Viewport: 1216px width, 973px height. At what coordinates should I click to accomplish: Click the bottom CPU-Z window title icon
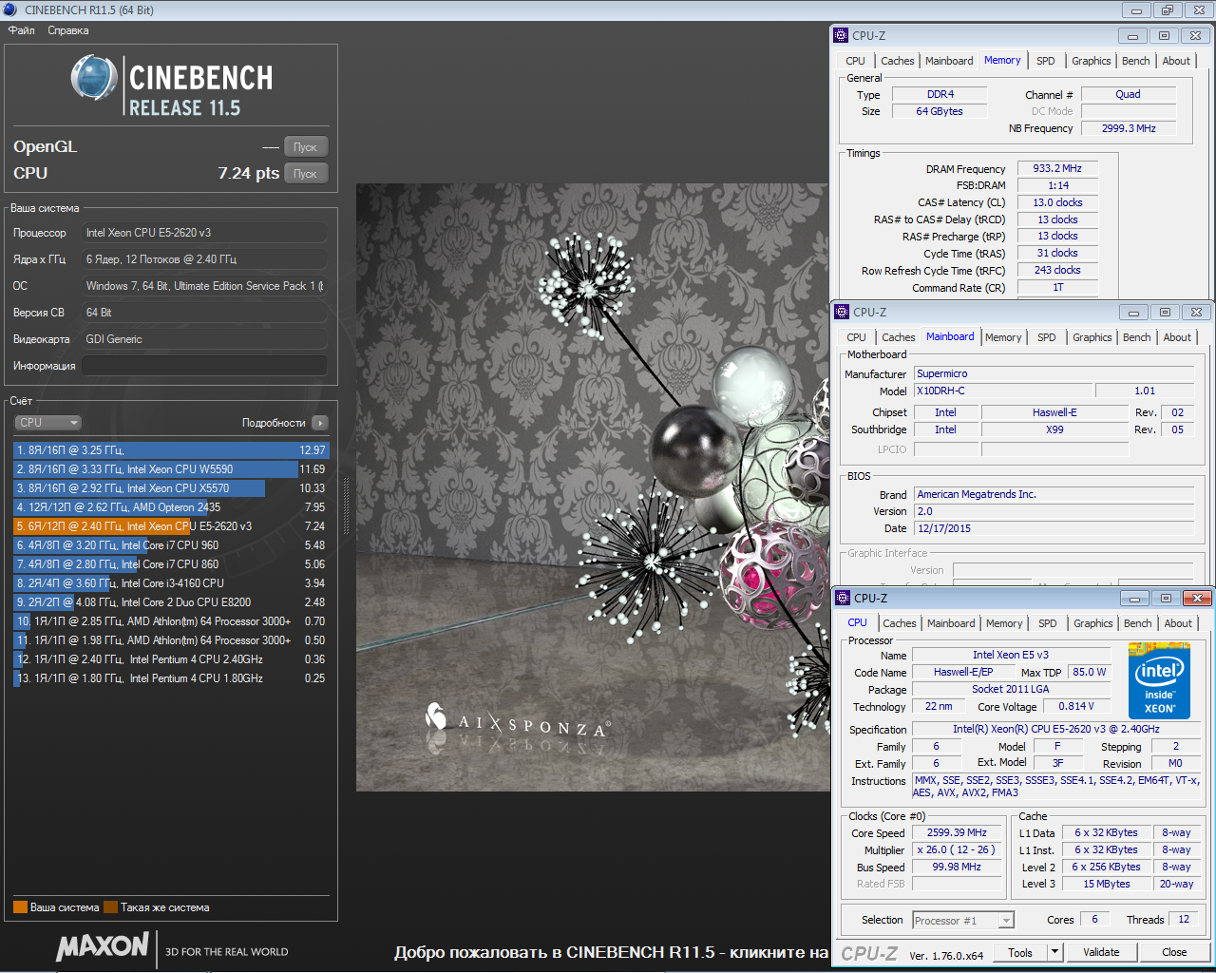(x=843, y=598)
